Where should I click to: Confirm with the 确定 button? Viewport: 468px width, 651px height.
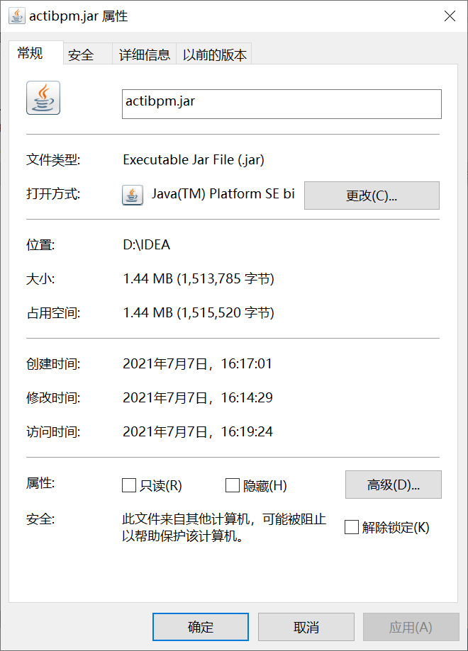pyautogui.click(x=201, y=627)
